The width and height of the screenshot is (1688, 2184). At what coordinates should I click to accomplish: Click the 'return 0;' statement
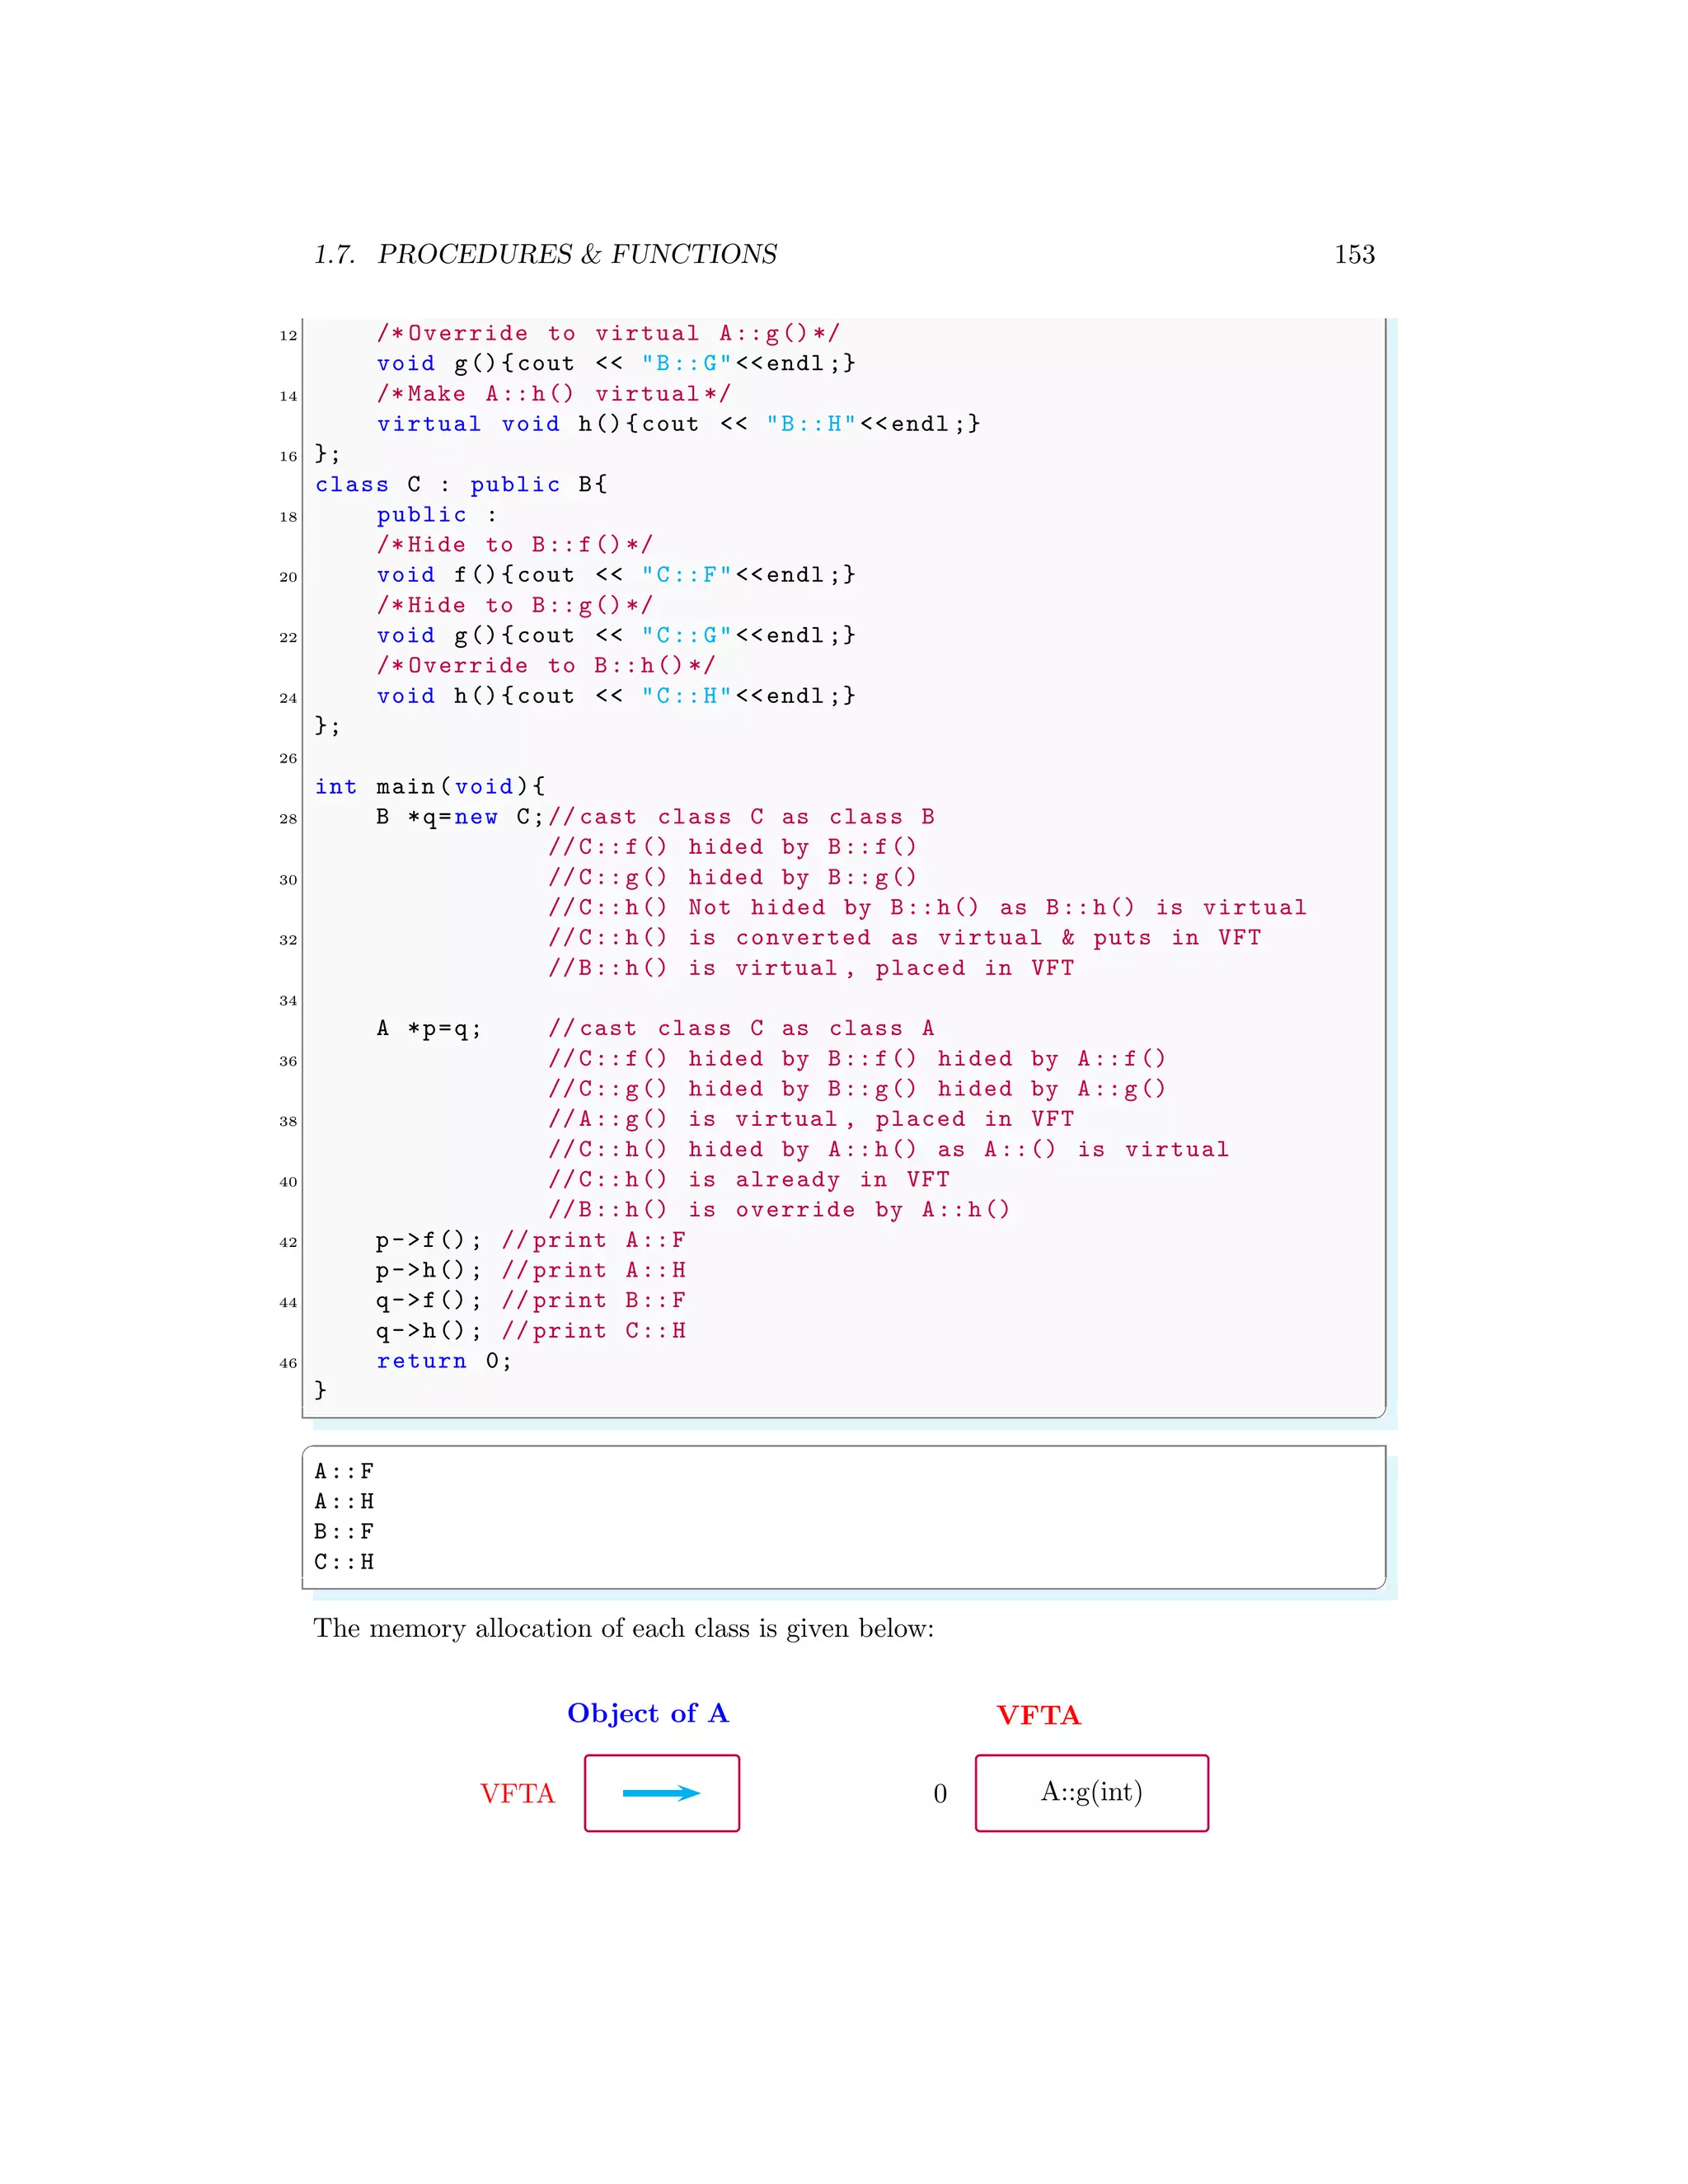coord(444,1361)
